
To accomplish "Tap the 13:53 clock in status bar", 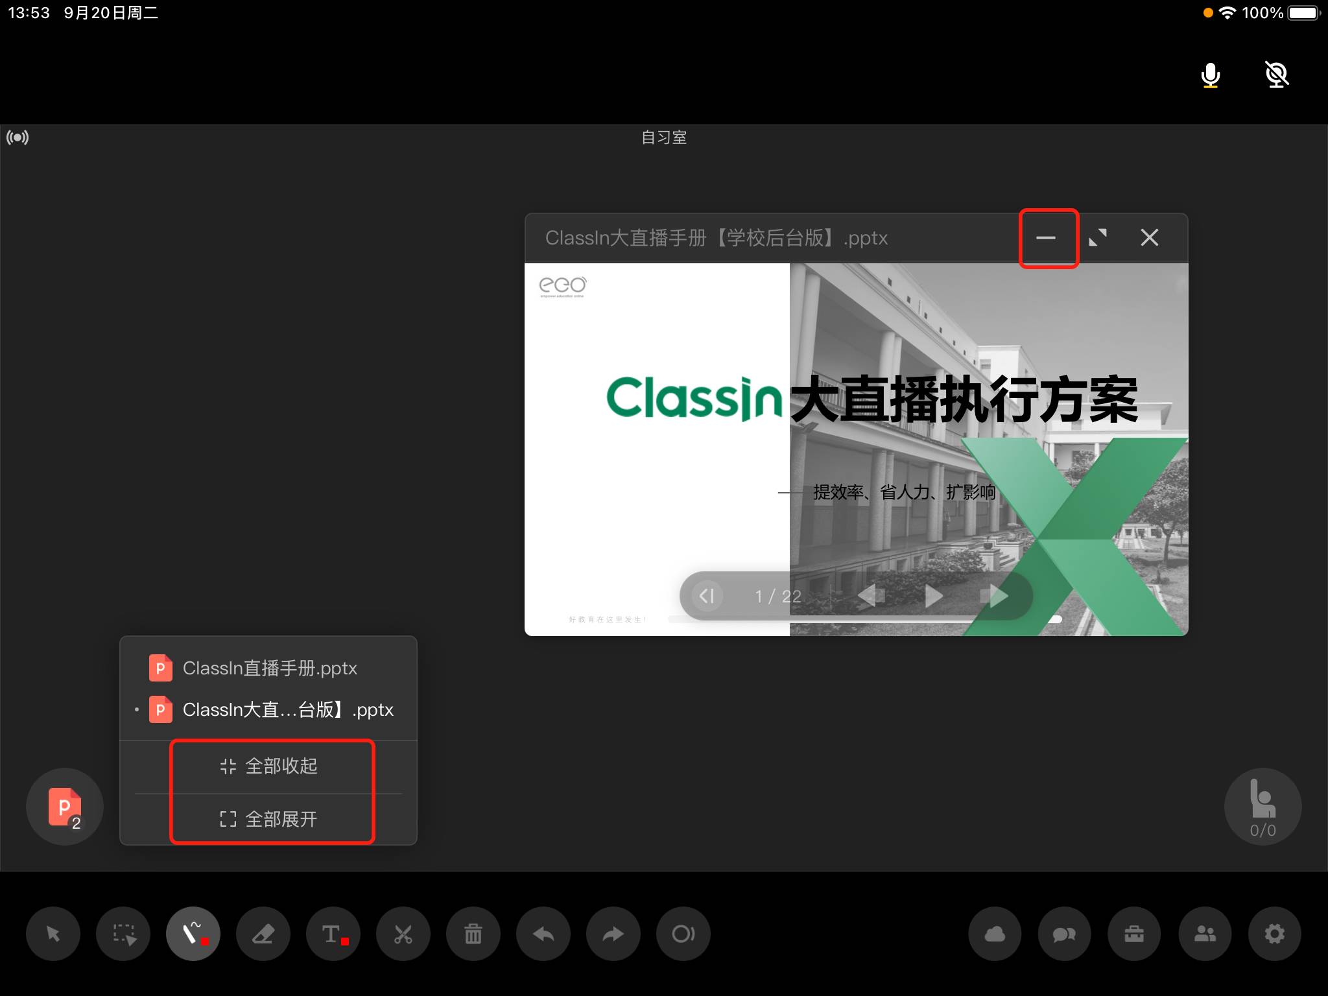I will (29, 13).
